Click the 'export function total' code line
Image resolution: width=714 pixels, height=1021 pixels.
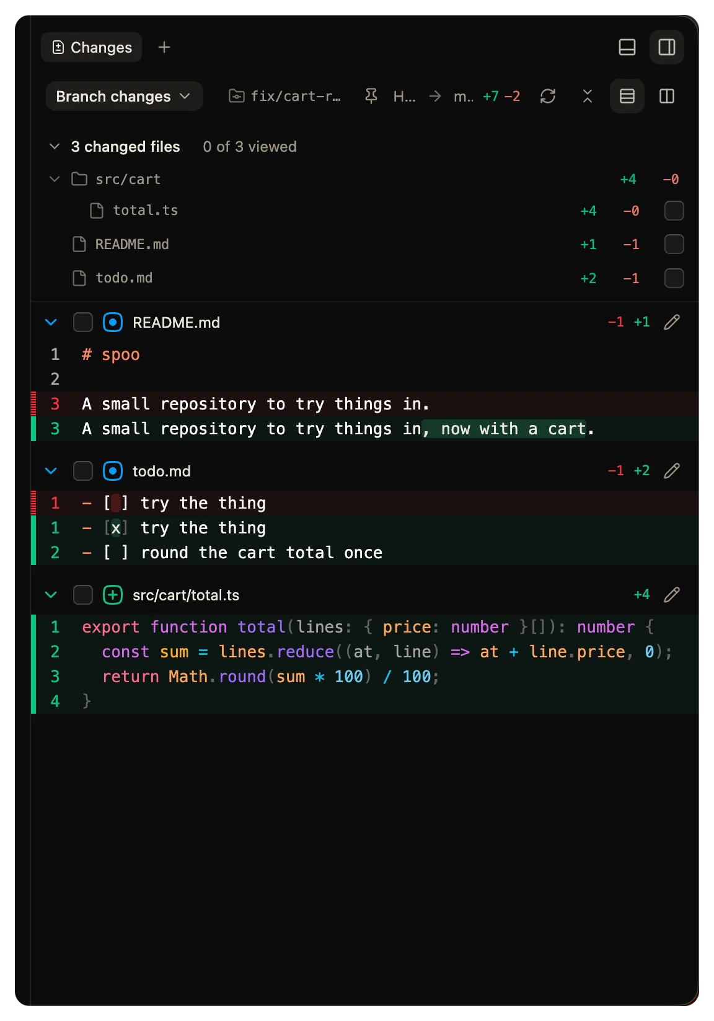[x=365, y=627]
